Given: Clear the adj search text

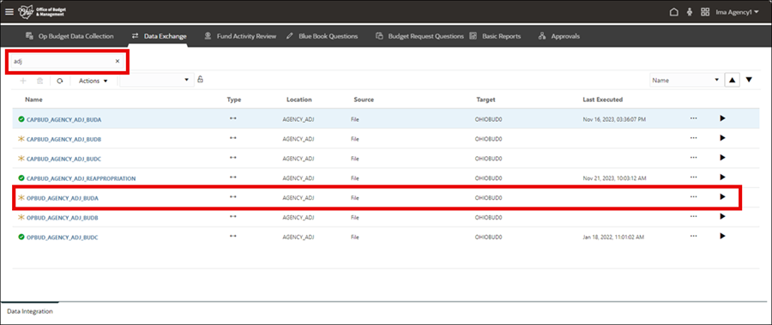Looking at the screenshot, I should point(118,62).
